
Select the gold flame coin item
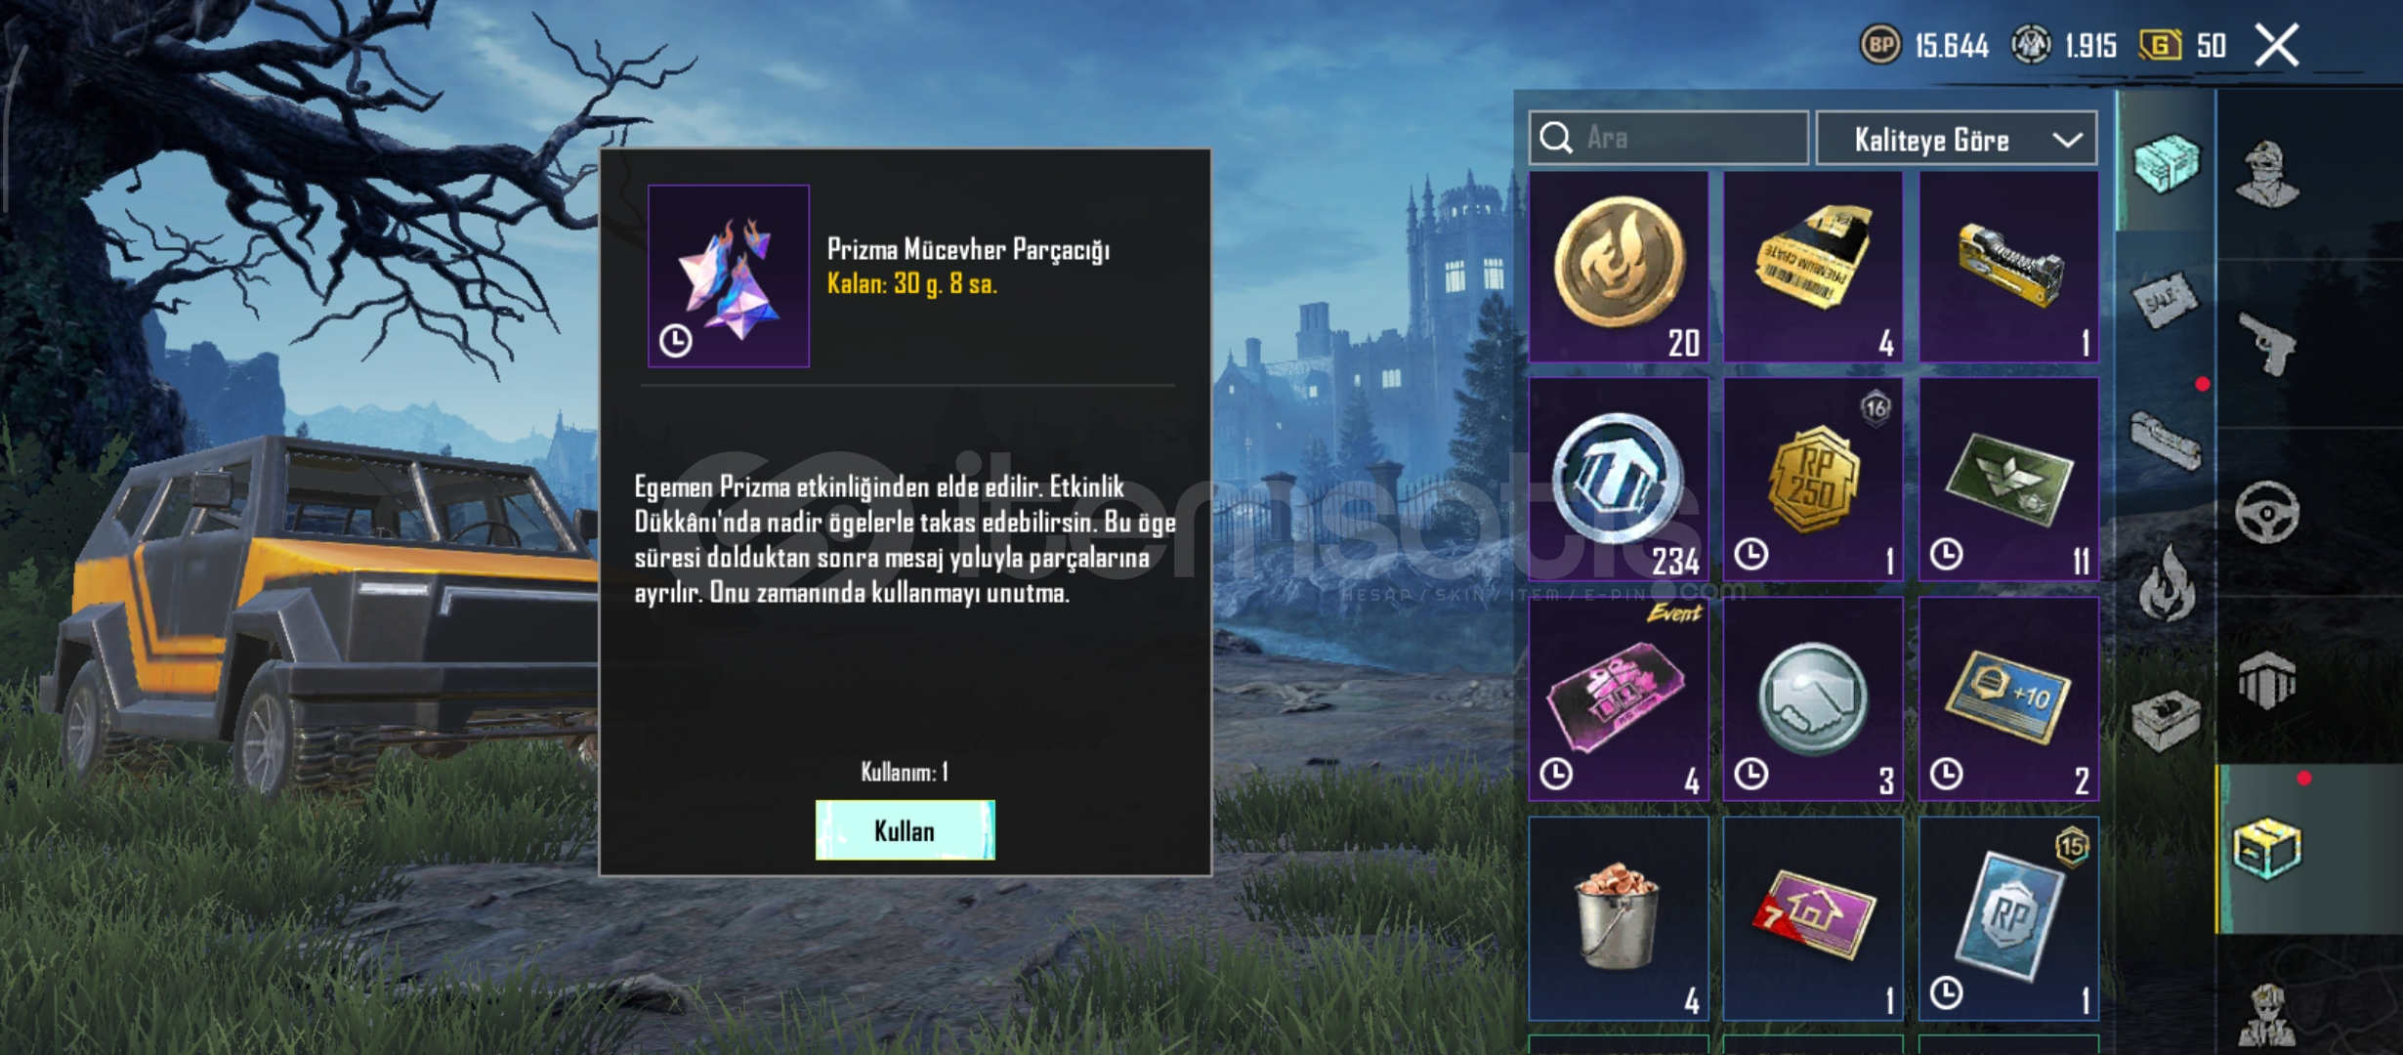coord(1619,267)
